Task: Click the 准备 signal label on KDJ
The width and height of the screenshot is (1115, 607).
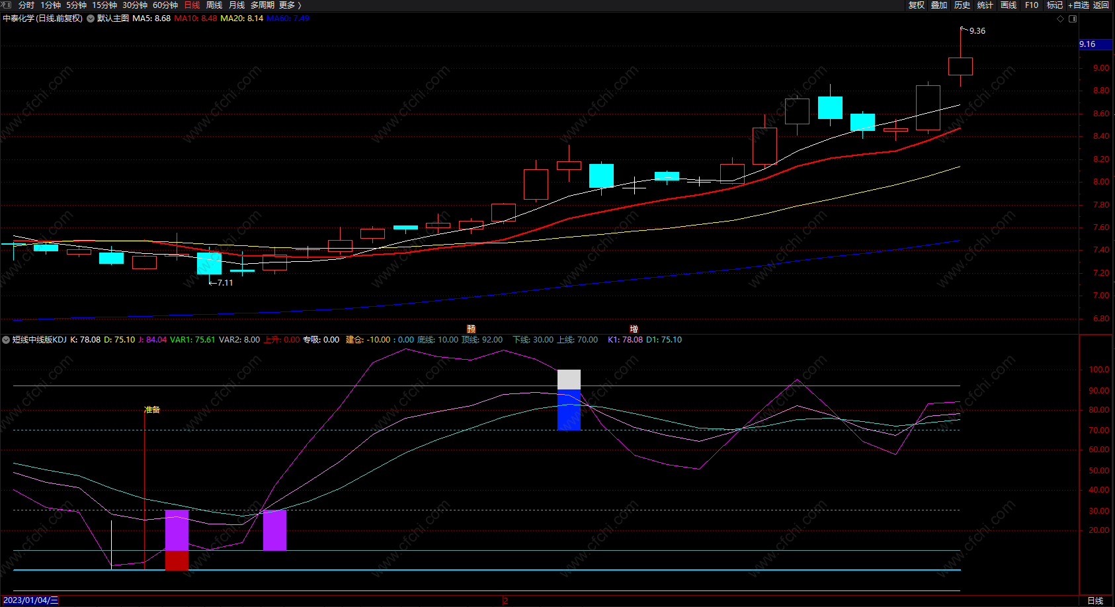Action: tap(152, 410)
